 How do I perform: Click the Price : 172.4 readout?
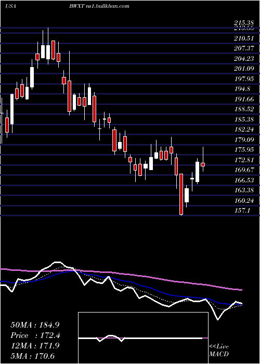click(x=35, y=335)
